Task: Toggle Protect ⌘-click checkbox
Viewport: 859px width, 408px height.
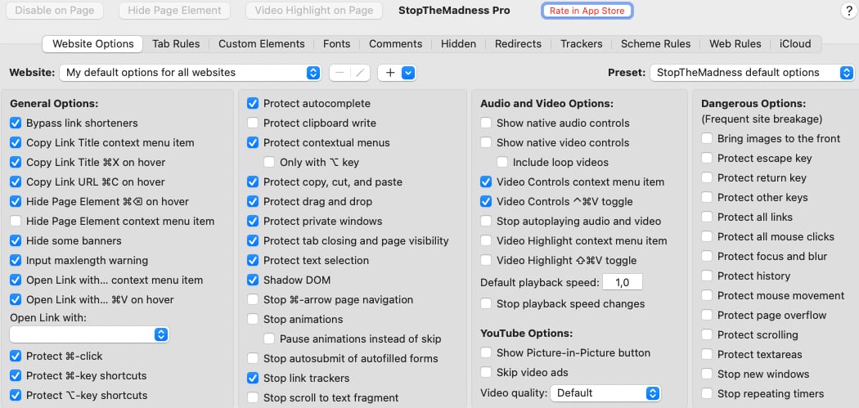Action: [16, 356]
